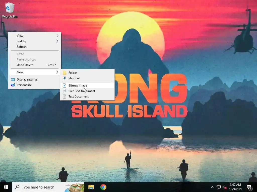Open File Explorer from the taskbar
Viewport: 257px width, 192px height.
[91, 187]
